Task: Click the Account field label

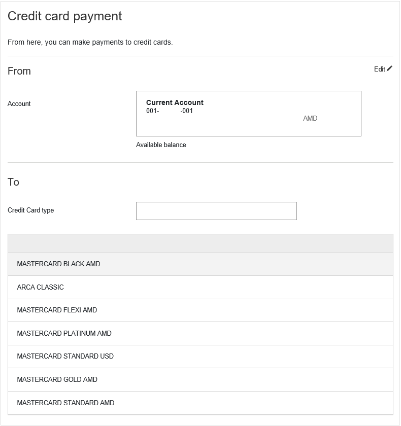Action: point(19,104)
